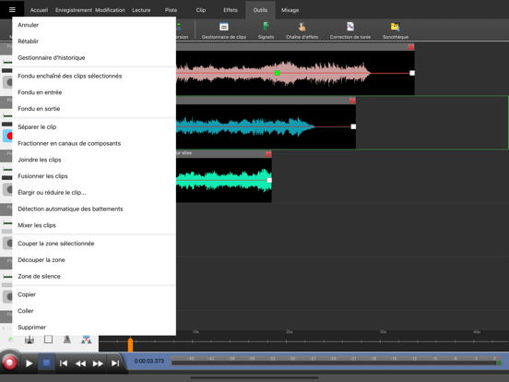
Task: Open the Modification tab
Action: click(110, 10)
